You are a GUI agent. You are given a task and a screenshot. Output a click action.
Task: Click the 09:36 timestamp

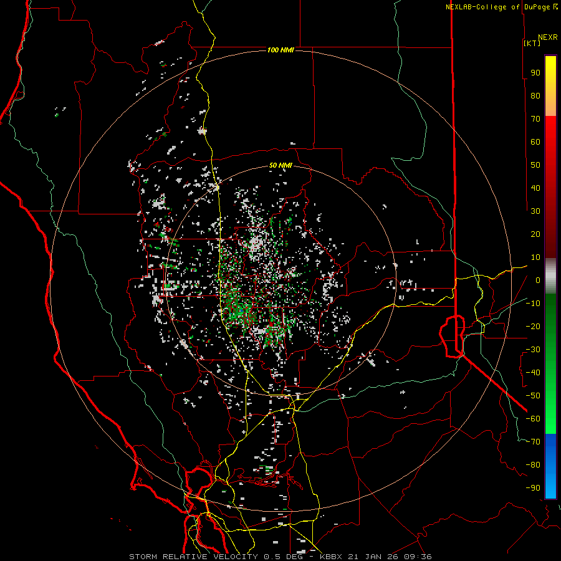418,557
